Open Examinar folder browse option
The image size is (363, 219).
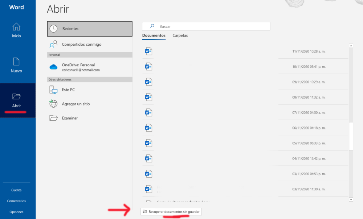pos(70,118)
